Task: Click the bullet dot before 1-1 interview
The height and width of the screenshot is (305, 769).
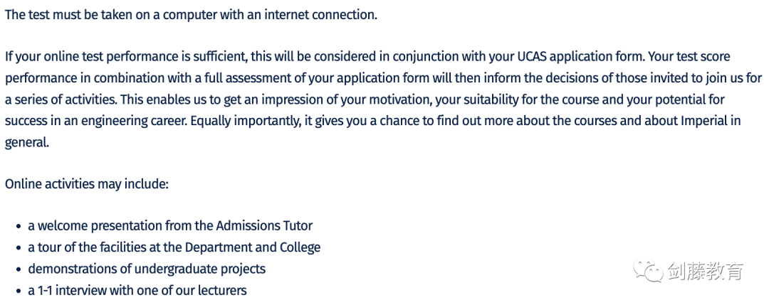Action: coord(19,291)
